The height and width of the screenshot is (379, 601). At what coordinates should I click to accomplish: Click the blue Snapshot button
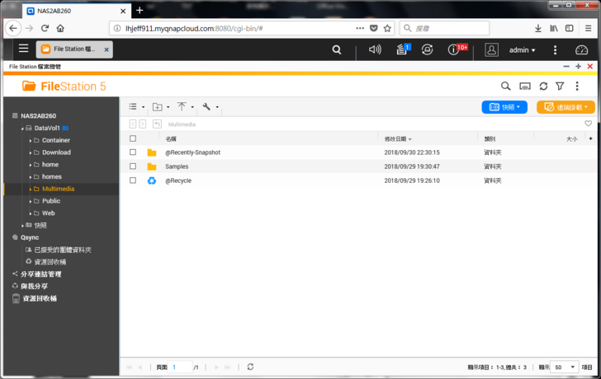(x=504, y=107)
